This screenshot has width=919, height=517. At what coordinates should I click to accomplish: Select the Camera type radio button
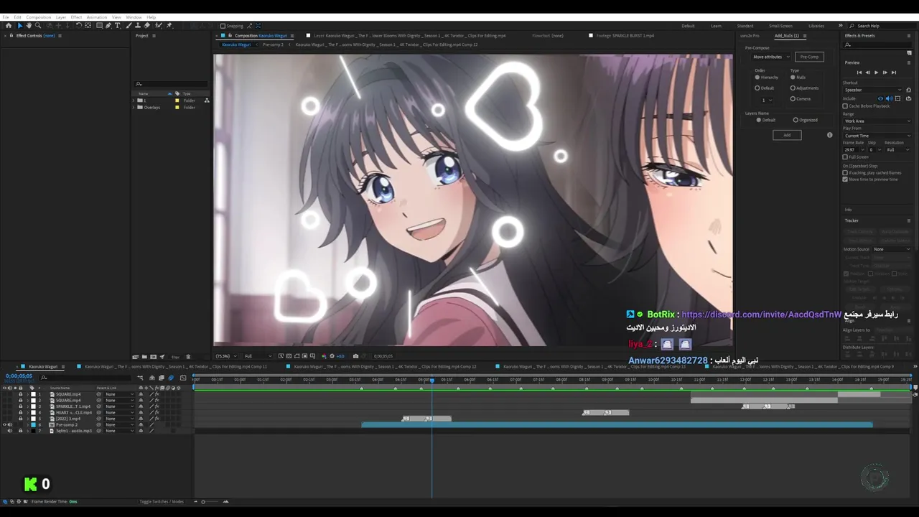[793, 99]
